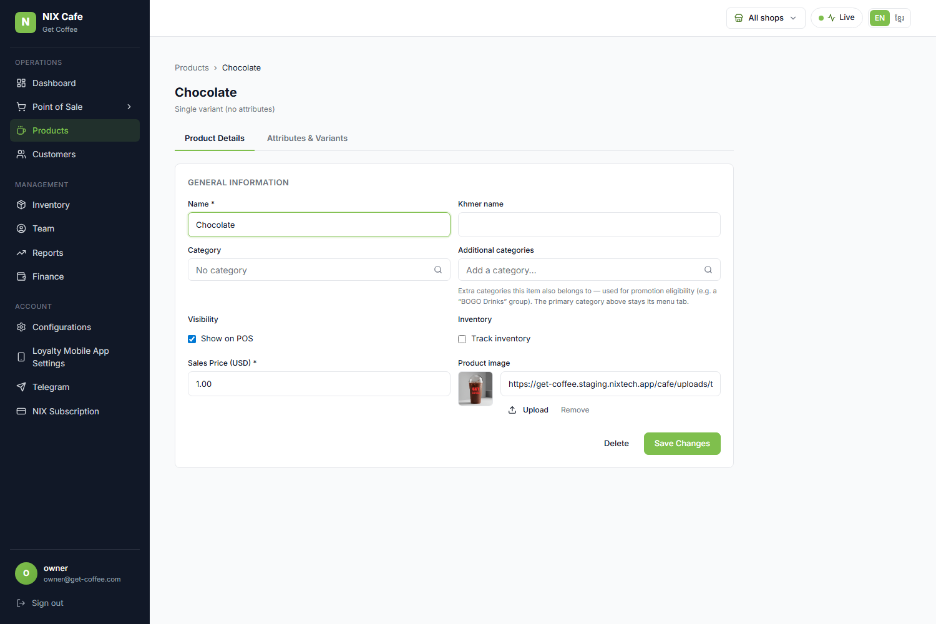Toggle the Live status pill
The image size is (936, 624).
[837, 17]
